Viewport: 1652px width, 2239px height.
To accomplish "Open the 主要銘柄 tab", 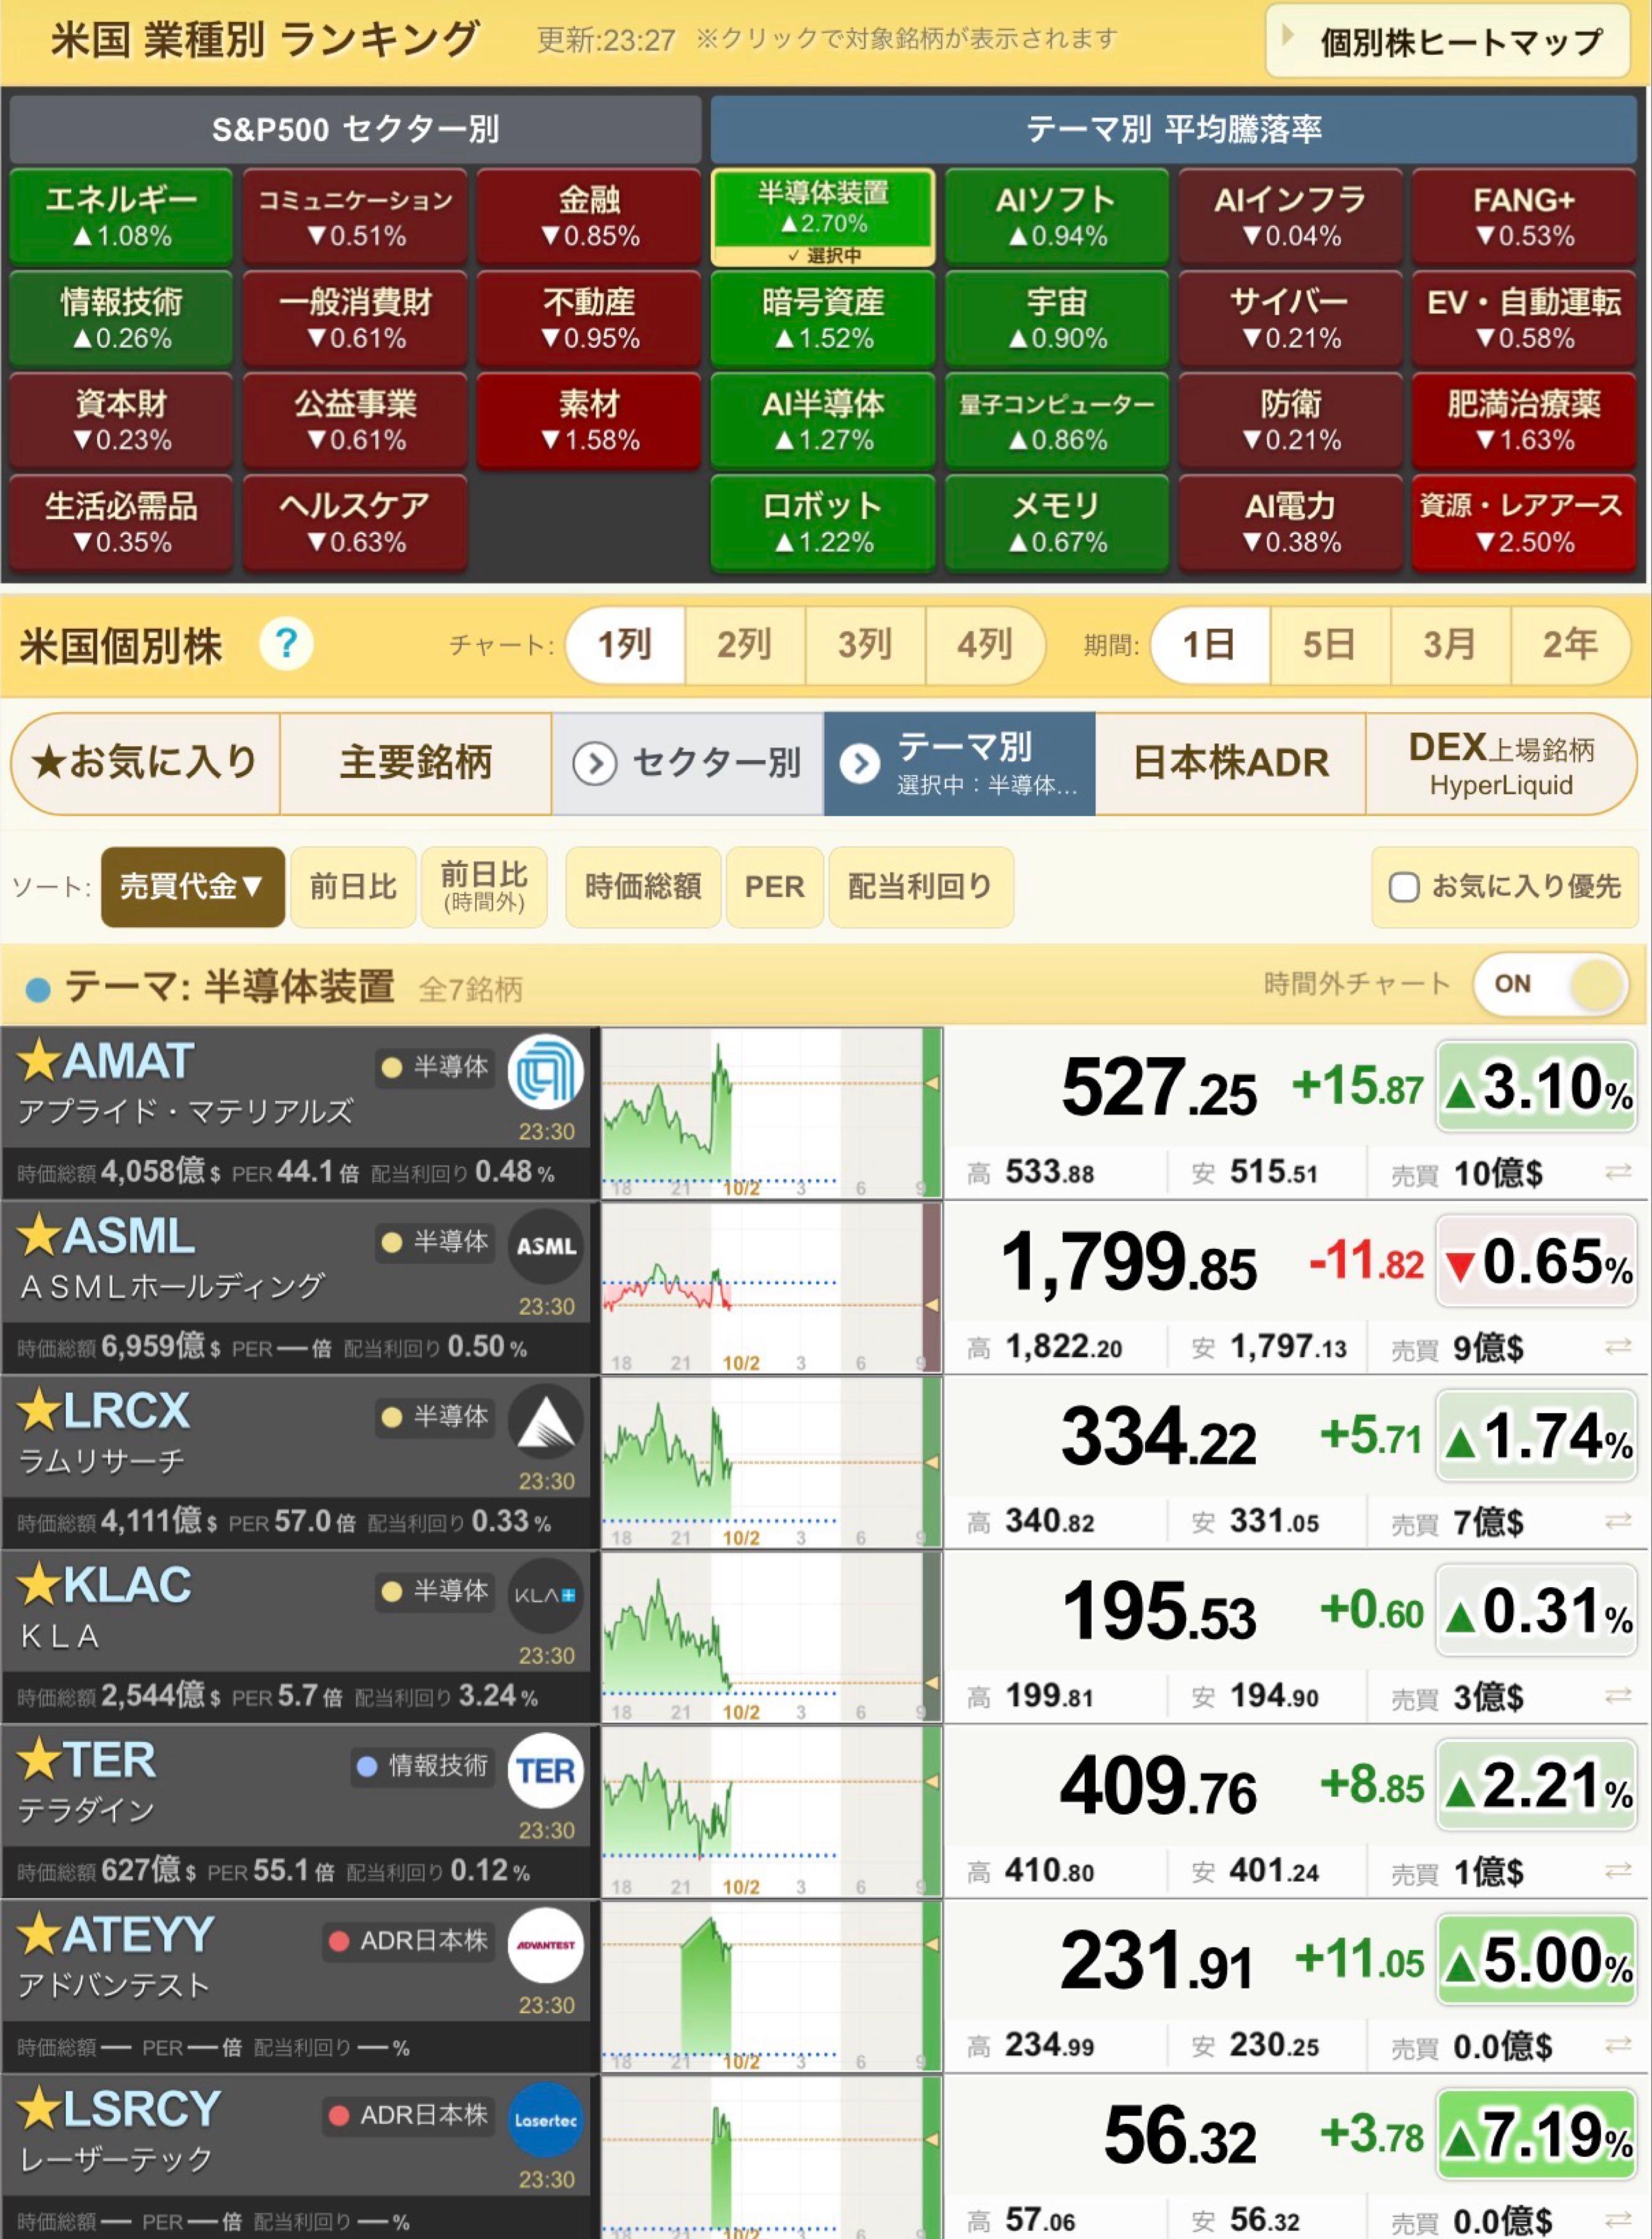I will tap(416, 764).
